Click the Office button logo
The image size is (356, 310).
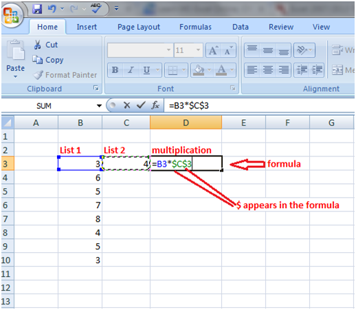pos(11,16)
